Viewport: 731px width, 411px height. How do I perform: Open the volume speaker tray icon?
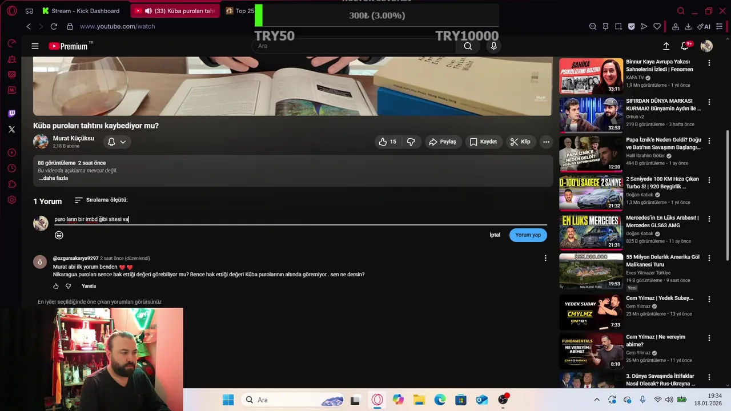669,400
